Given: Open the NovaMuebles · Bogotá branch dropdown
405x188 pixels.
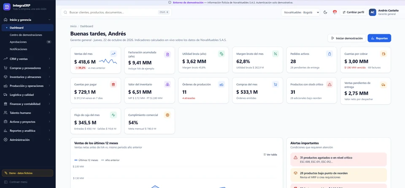Looking at the screenshot, I should [x=300, y=12].
